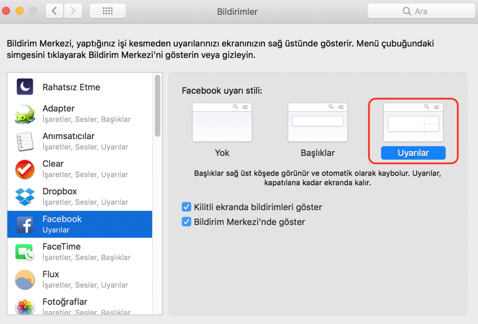Viewport: 478px width, 324px height.
Task: Go back with the left arrow button
Action: (55, 11)
